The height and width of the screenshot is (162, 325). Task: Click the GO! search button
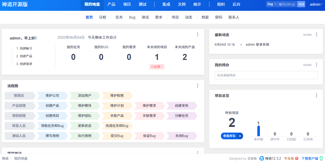pos(301,4)
